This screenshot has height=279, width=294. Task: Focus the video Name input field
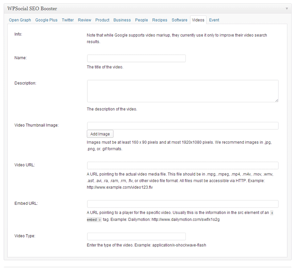click(x=136, y=59)
